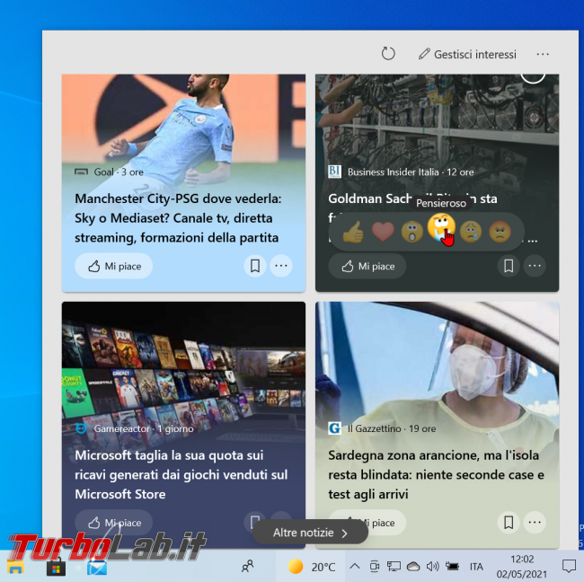584x582 pixels.
Task: Refresh the news feed
Action: click(x=388, y=54)
